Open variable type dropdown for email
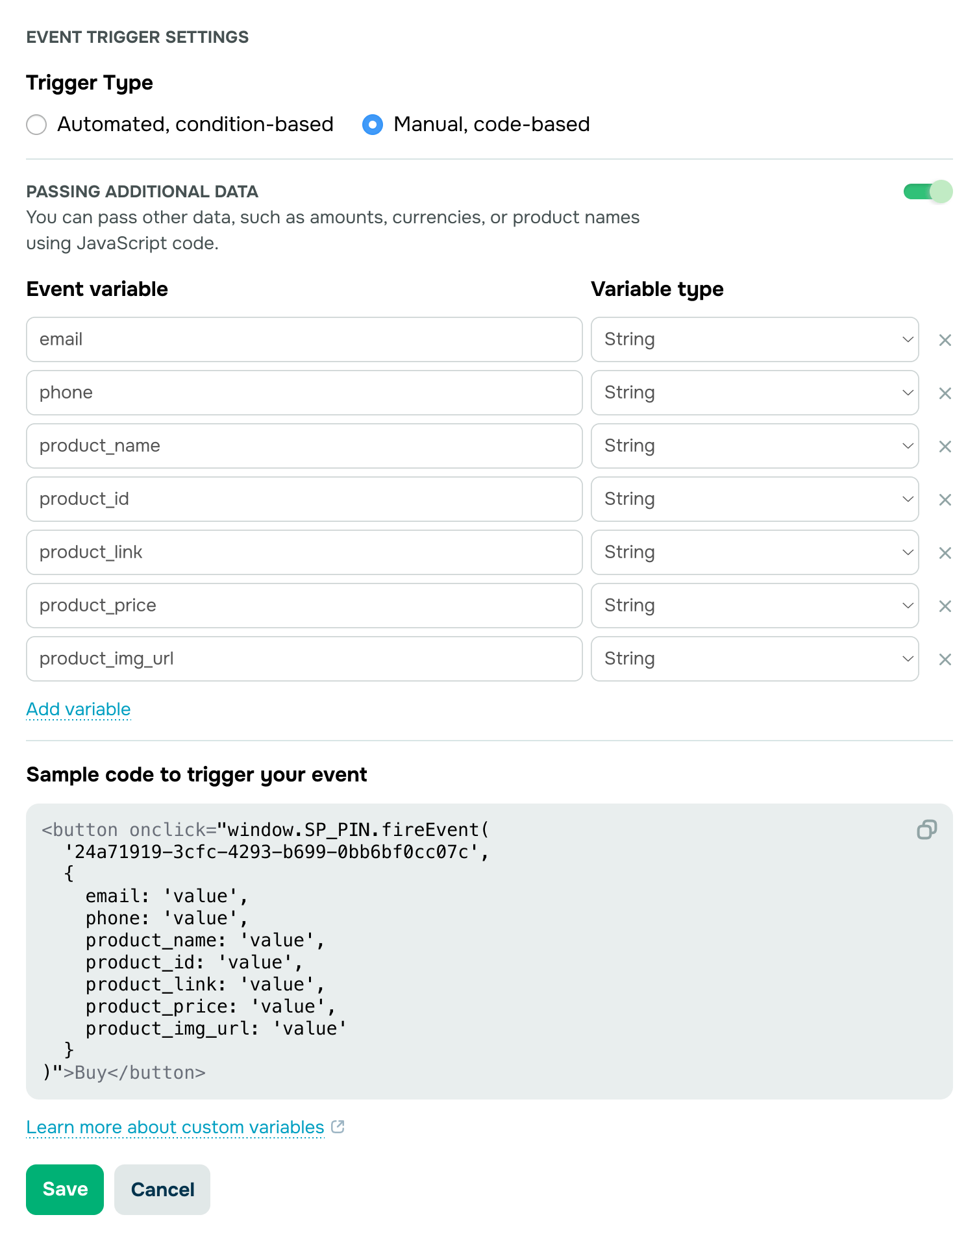The height and width of the screenshot is (1241, 979). pyautogui.click(x=754, y=339)
